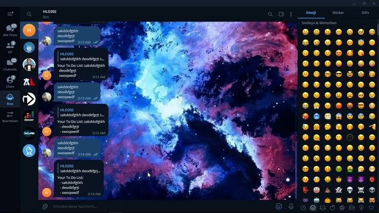Screen dimensions: 379x213
Task: Switch to the Sticker tab
Action: (338, 13)
